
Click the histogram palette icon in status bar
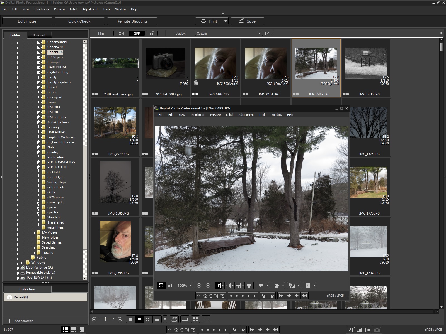[x=359, y=330]
